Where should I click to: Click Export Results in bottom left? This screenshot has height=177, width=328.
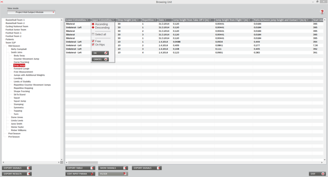pyautogui.click(x=17, y=174)
